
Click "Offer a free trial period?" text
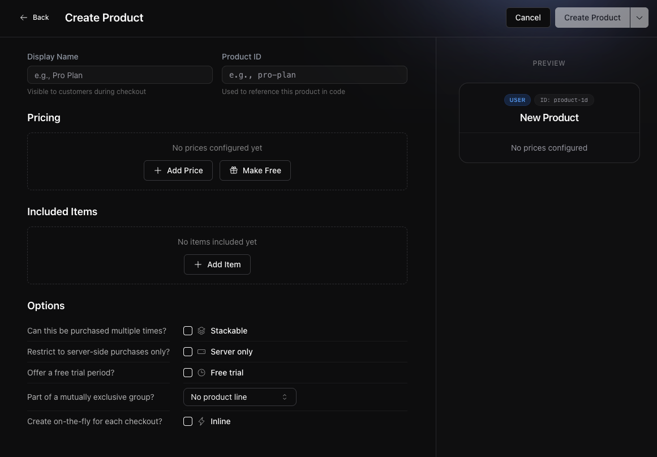[71, 373]
